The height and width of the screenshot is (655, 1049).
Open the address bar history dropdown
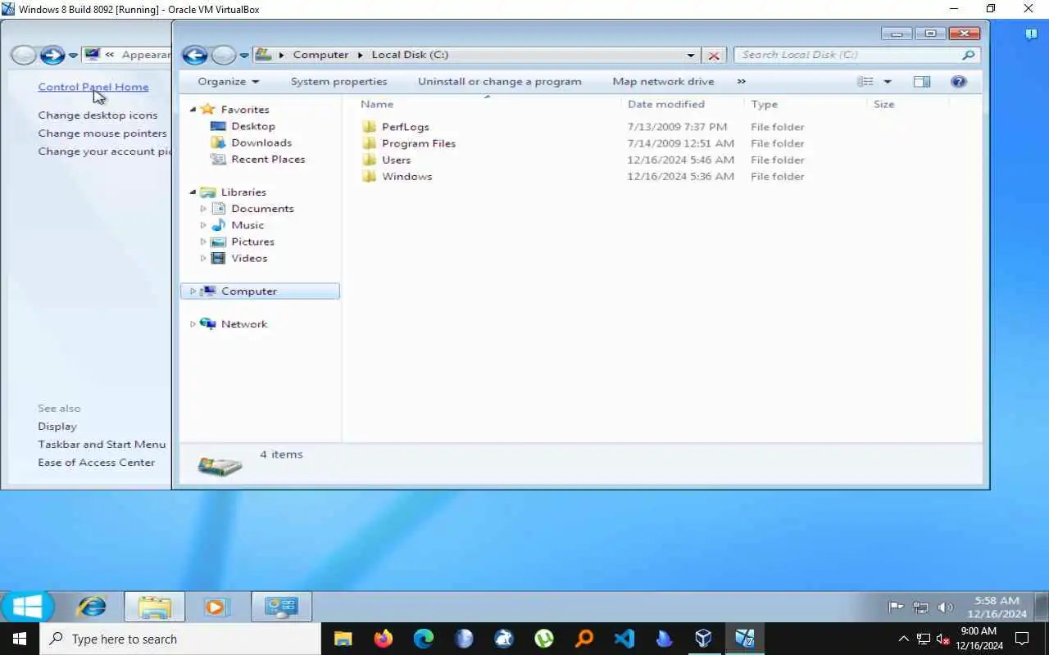(x=691, y=56)
